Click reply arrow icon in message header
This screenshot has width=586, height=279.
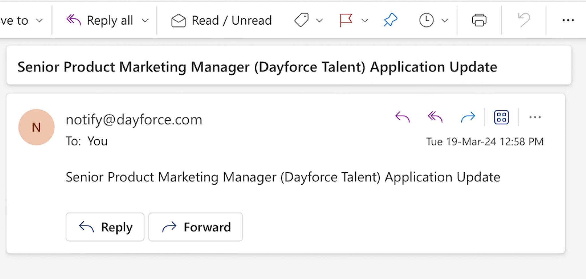click(402, 117)
